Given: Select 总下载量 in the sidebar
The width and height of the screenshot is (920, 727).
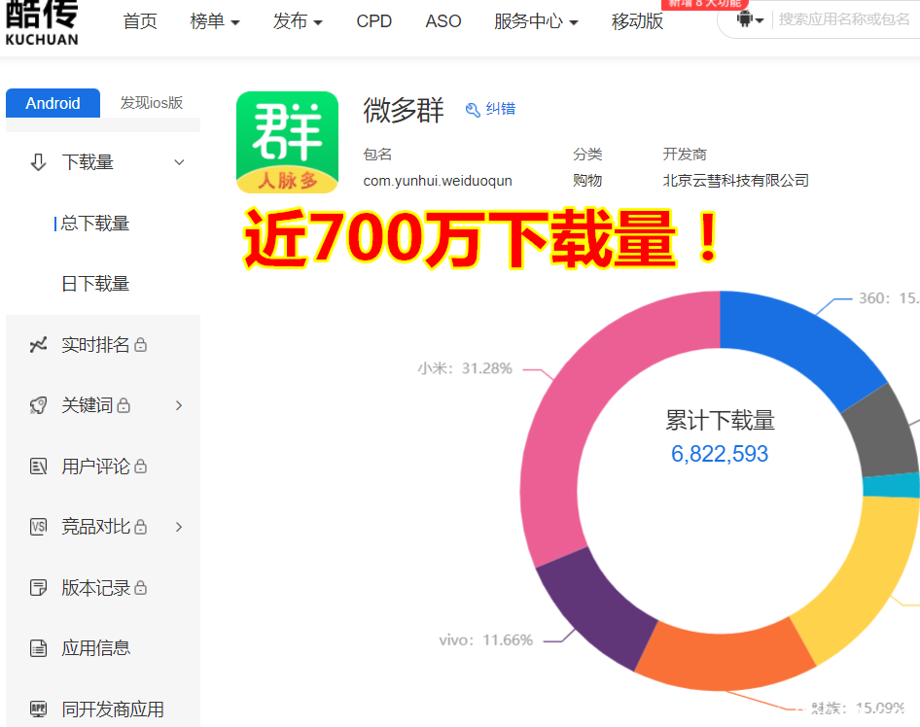Looking at the screenshot, I should (95, 224).
